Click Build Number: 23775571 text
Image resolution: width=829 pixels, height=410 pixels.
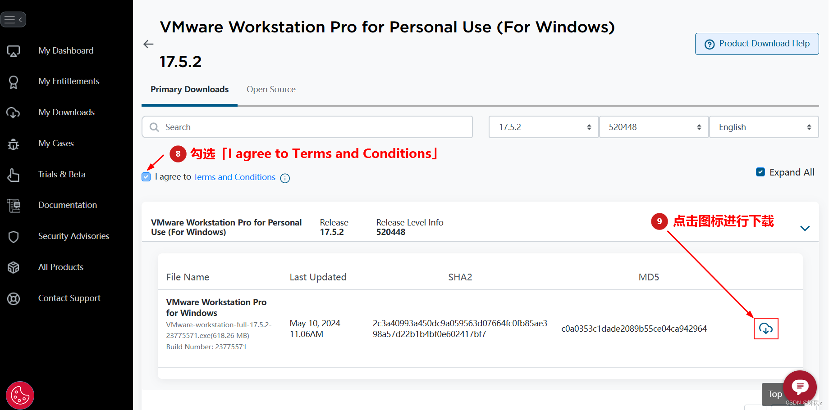(206, 347)
